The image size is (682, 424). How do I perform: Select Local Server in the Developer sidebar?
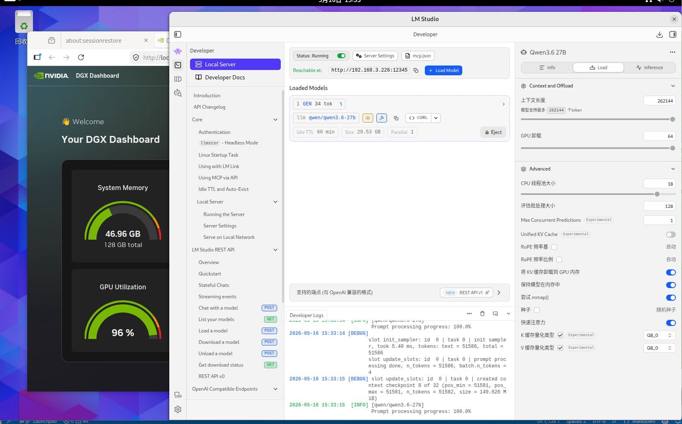235,64
